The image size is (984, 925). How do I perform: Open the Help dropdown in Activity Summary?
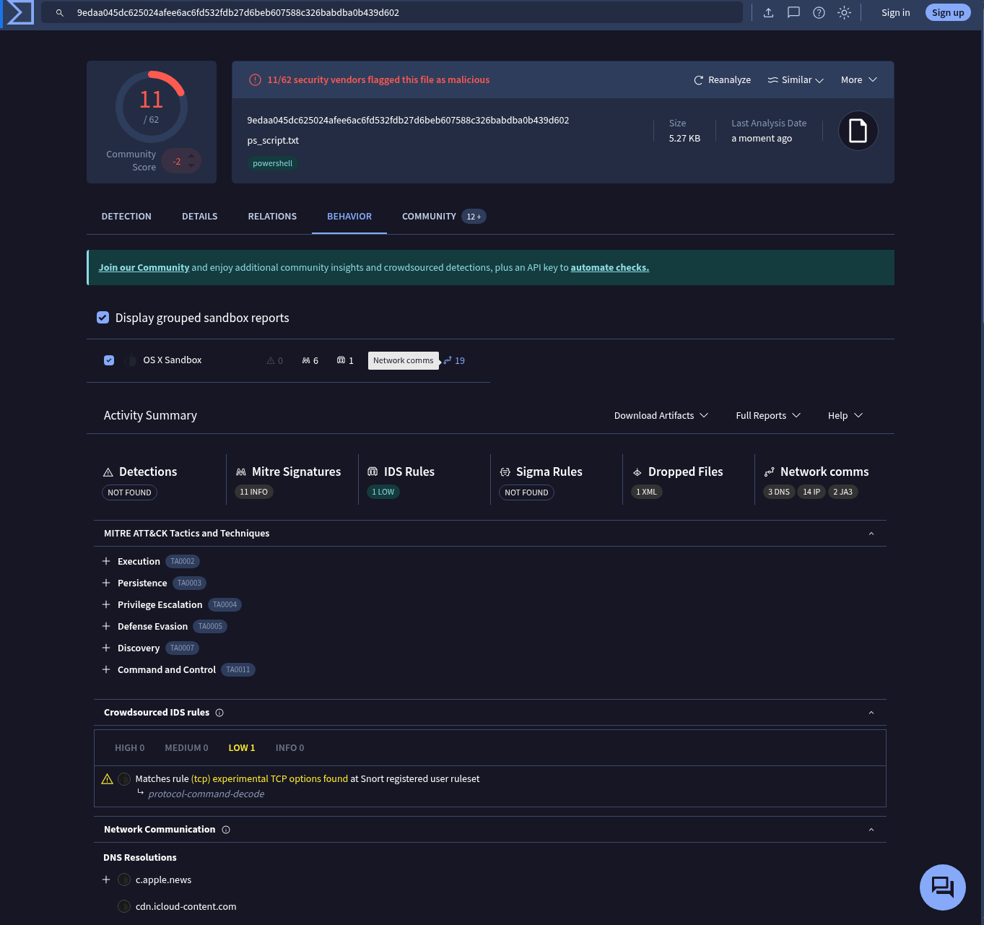click(x=845, y=416)
